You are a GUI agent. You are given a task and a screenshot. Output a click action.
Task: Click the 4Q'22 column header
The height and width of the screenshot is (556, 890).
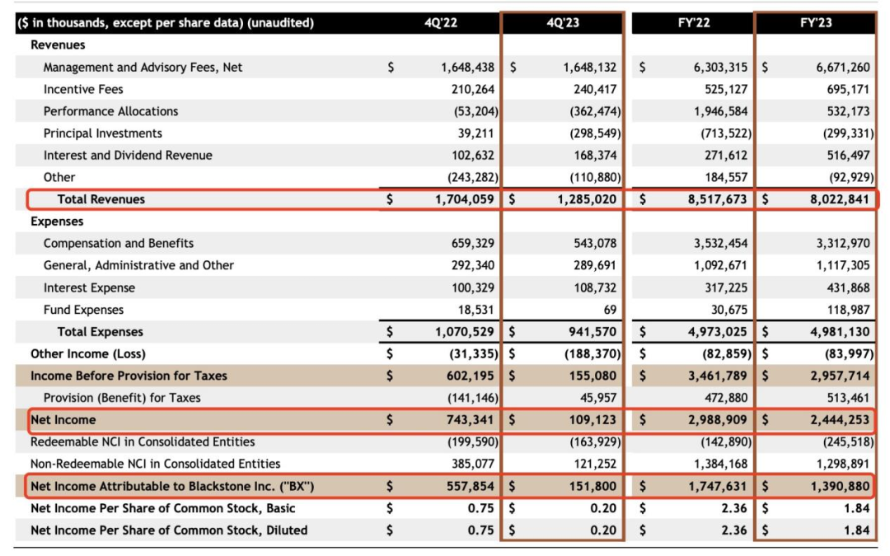(441, 23)
